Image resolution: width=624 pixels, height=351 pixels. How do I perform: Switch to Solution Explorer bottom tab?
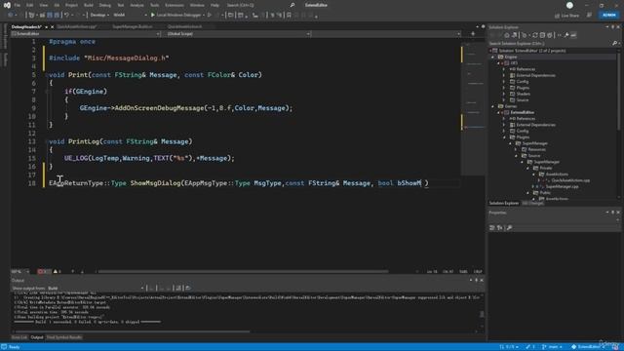(x=503, y=204)
